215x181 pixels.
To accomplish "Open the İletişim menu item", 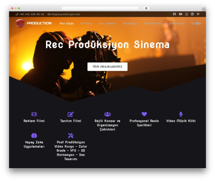I will pyautogui.click(x=196, y=24).
